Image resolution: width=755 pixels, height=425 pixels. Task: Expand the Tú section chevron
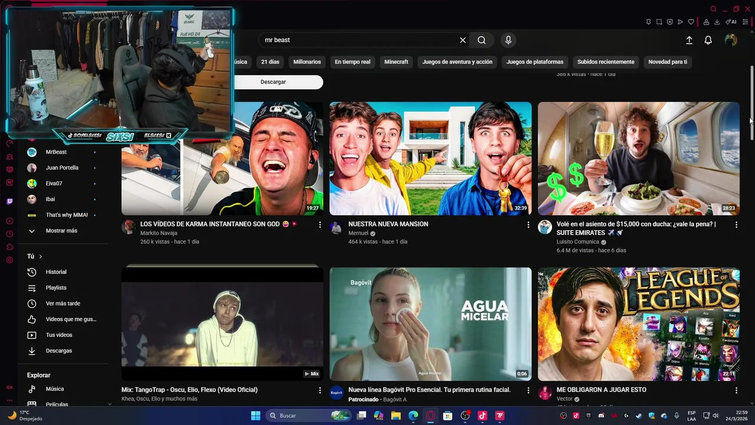pyautogui.click(x=41, y=257)
